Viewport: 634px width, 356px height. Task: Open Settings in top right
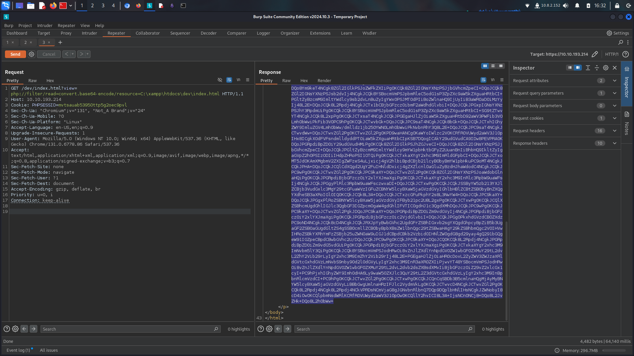click(x=618, y=33)
